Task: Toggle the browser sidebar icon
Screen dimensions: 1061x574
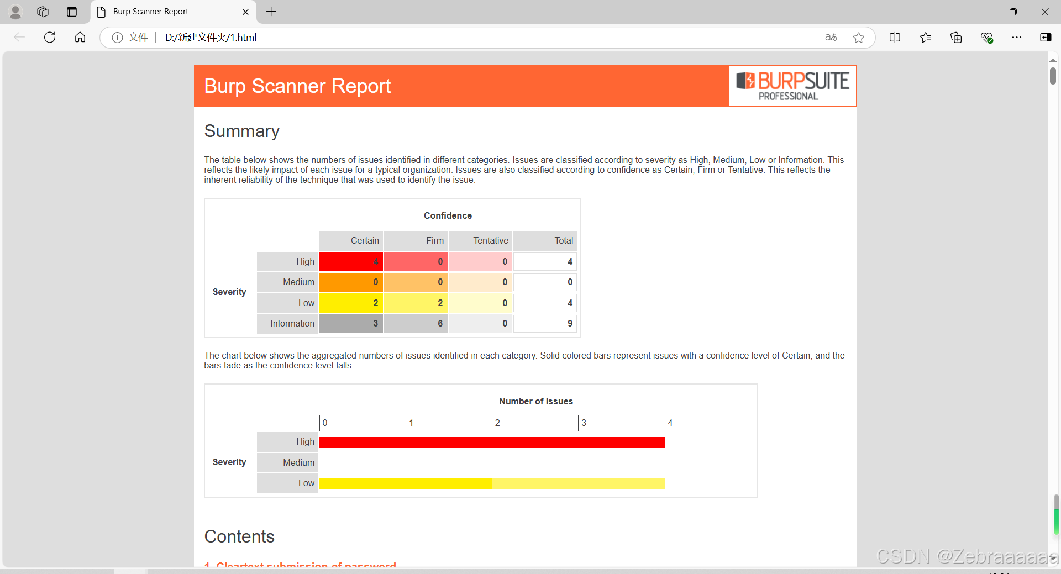Action: point(1046,37)
